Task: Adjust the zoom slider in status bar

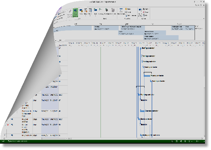Action: (197, 141)
